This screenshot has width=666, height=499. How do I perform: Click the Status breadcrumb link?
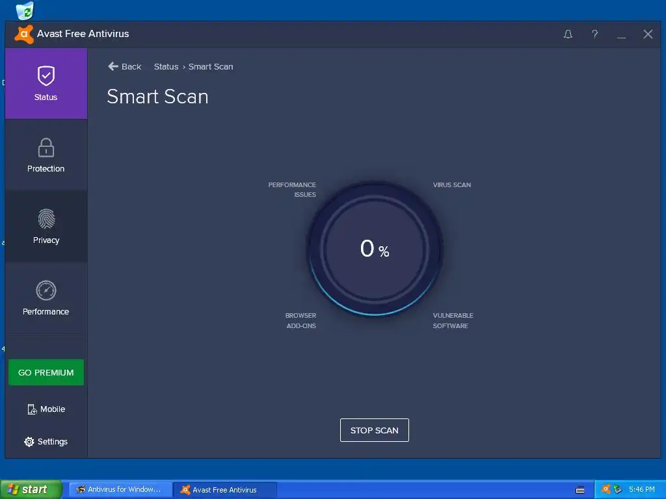click(166, 67)
